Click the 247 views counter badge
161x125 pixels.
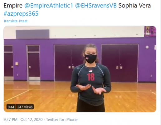tap(25, 107)
